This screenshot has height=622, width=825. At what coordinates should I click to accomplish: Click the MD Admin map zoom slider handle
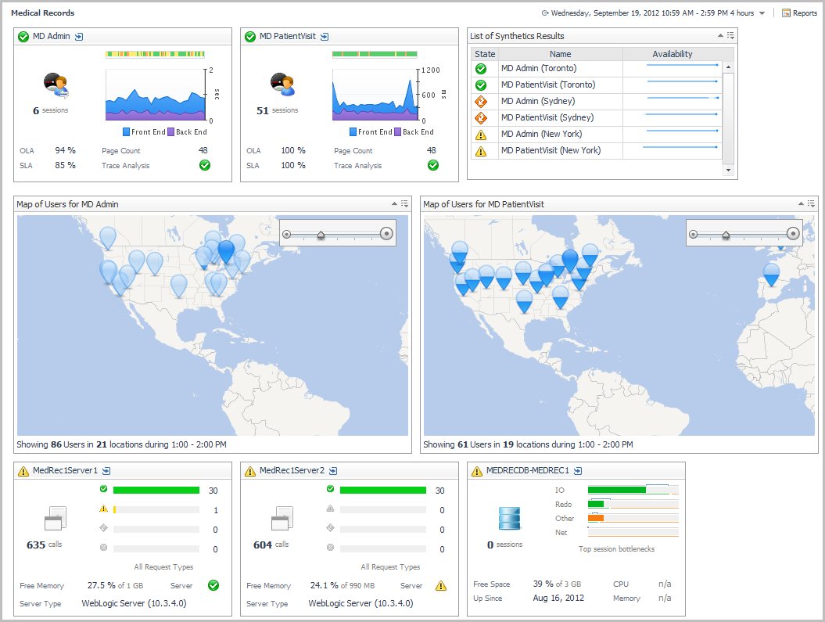321,234
